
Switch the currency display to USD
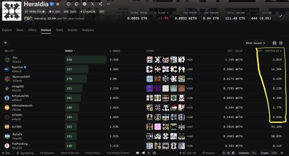274,153
